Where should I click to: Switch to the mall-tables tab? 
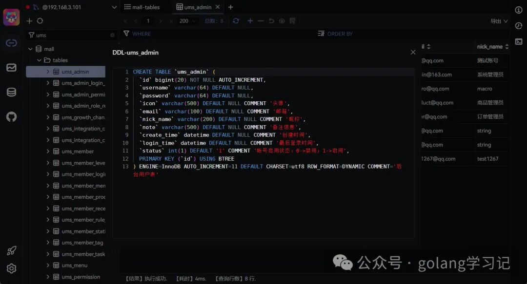pos(142,7)
